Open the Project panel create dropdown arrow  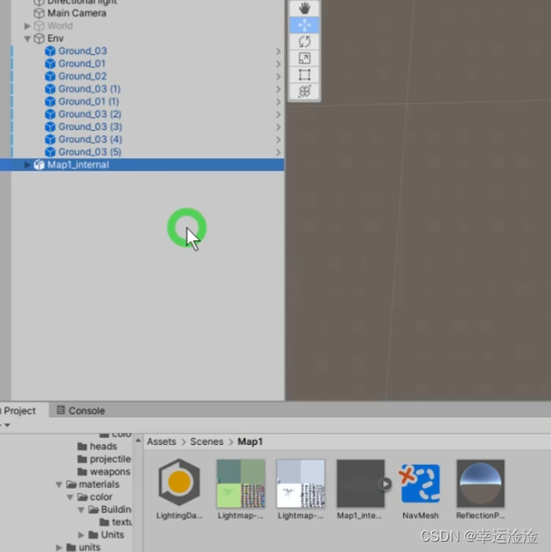pyautogui.click(x=7, y=425)
